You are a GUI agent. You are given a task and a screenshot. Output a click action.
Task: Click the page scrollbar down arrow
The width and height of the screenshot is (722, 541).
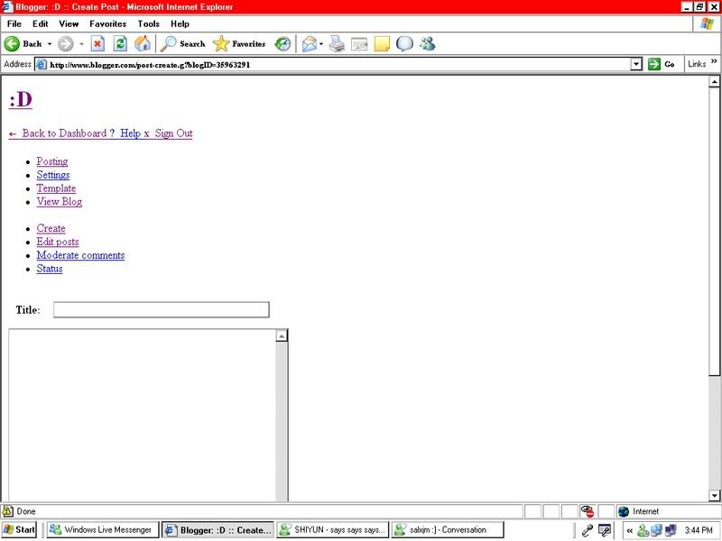point(715,495)
